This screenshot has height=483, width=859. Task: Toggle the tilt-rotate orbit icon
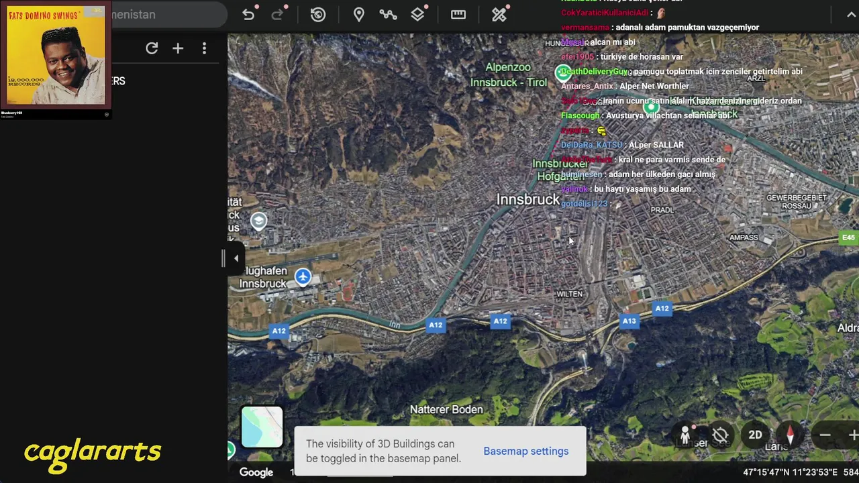(720, 435)
